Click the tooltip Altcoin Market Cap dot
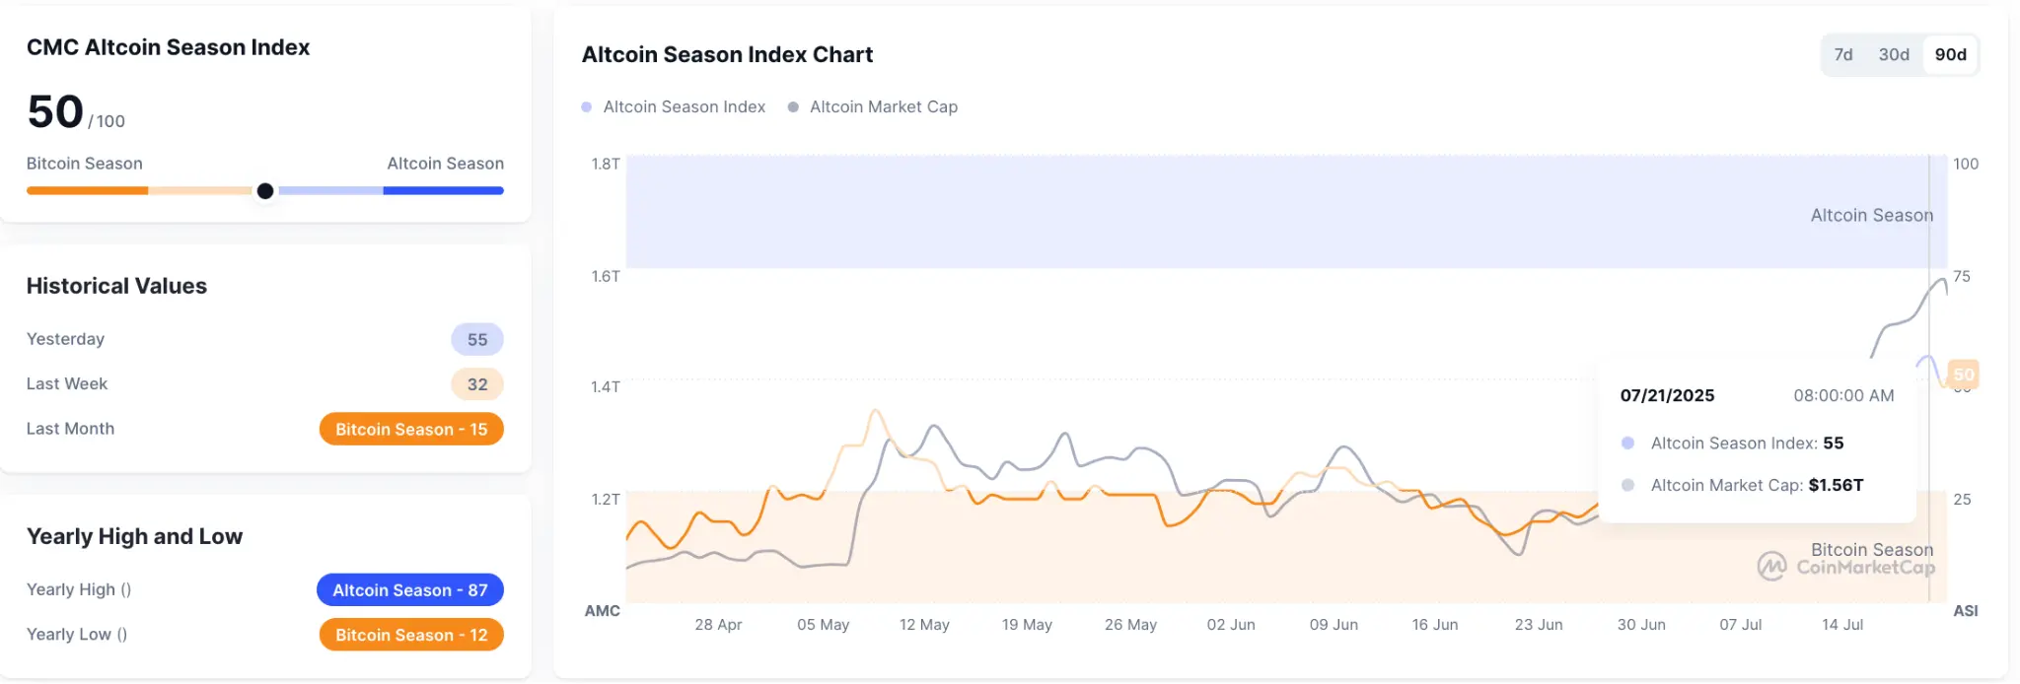 pos(1627,485)
